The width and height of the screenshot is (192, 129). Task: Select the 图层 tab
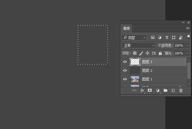[x=127, y=28]
